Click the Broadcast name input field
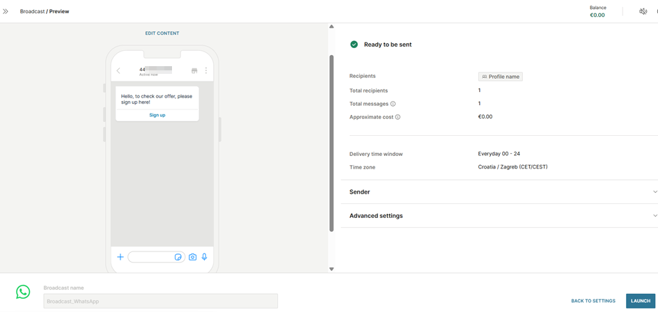 pyautogui.click(x=161, y=301)
